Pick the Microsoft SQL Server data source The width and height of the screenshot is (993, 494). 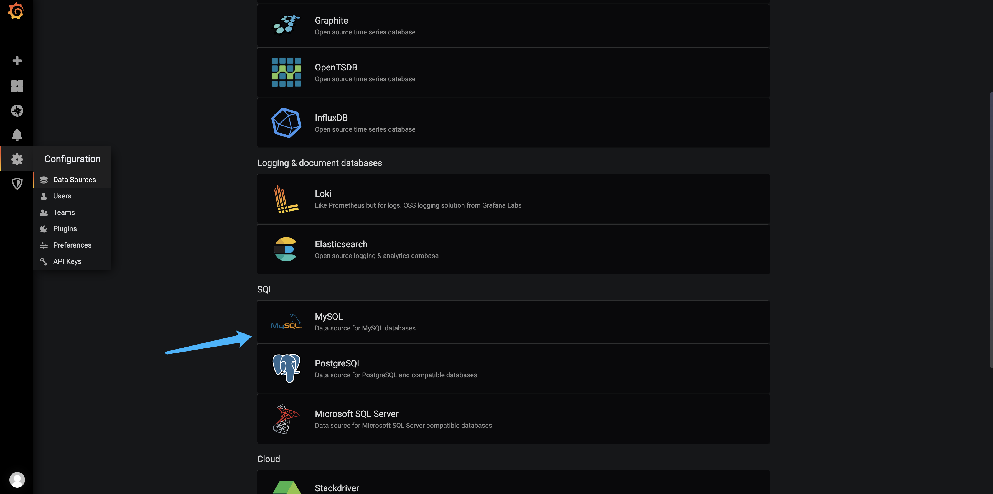[513, 419]
